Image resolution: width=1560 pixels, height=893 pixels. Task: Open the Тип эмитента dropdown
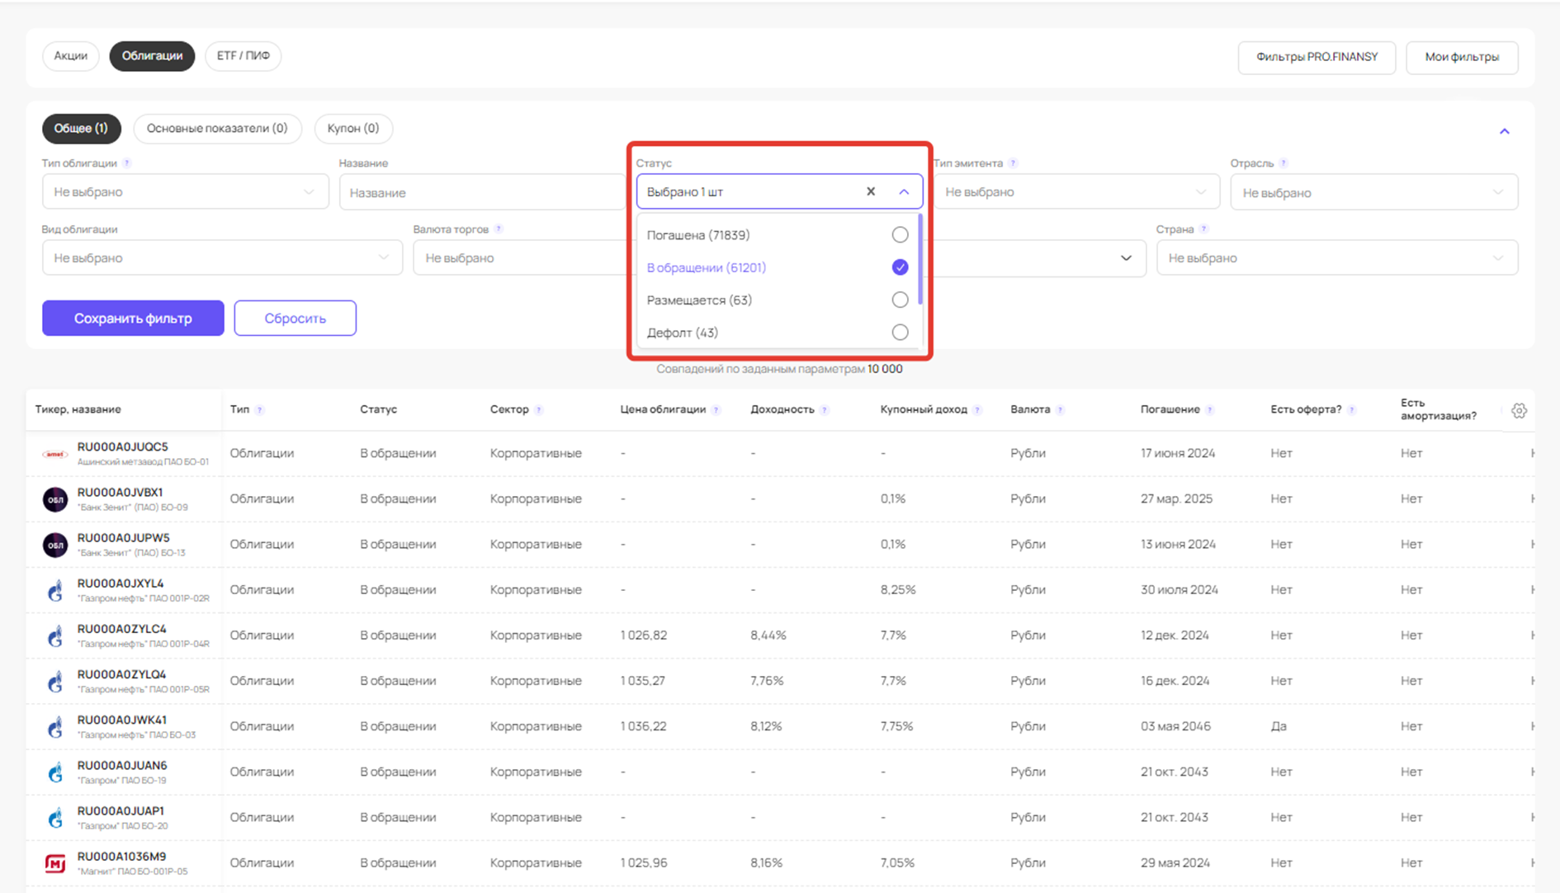click(1076, 192)
